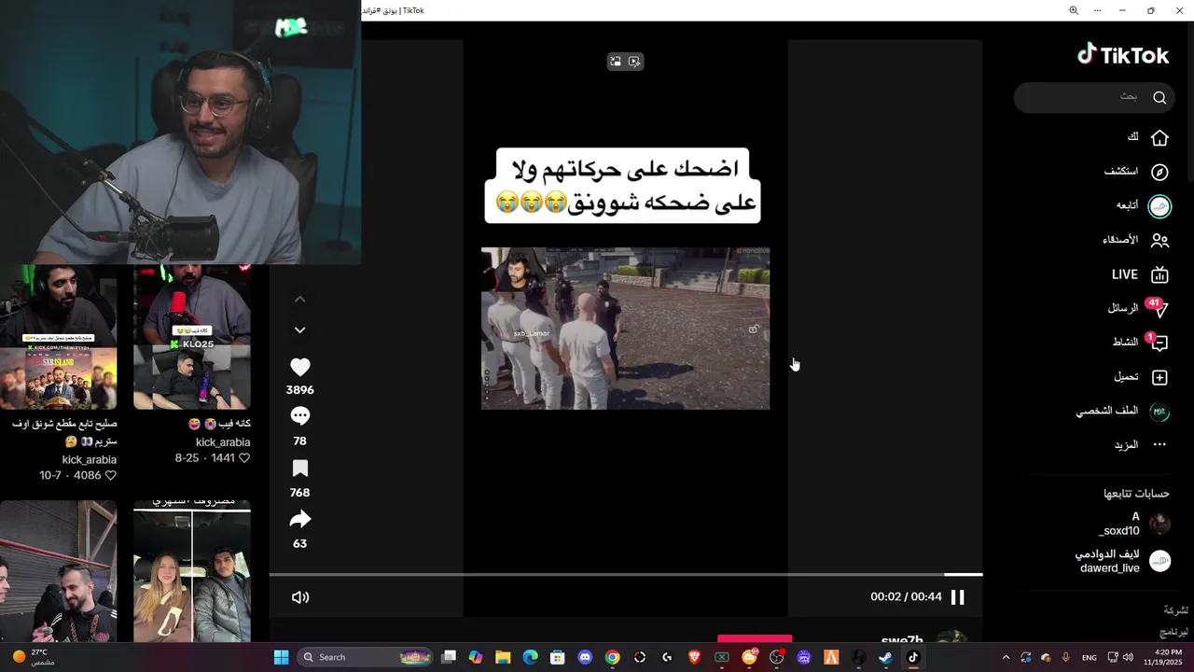
Task: Open the kick_arabia author with 1441 likes
Action: click(x=222, y=442)
